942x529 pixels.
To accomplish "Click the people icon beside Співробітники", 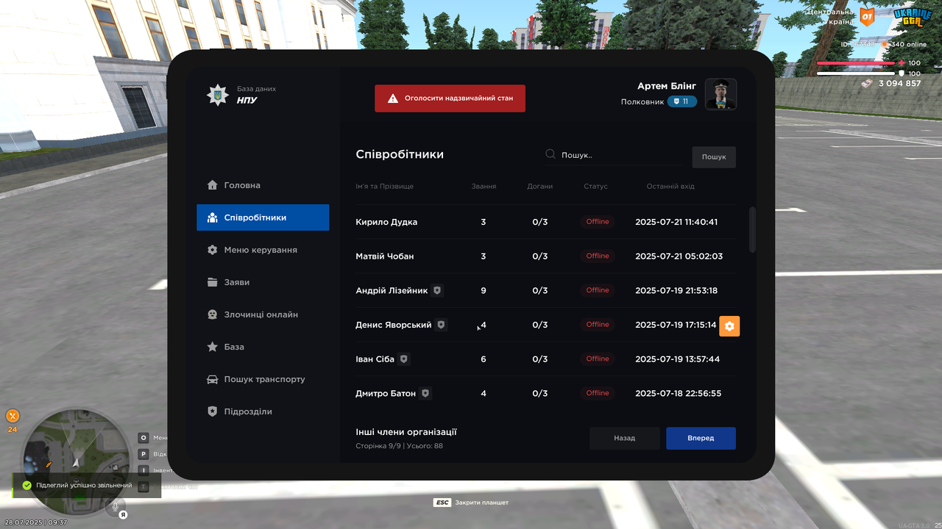I will pos(213,217).
